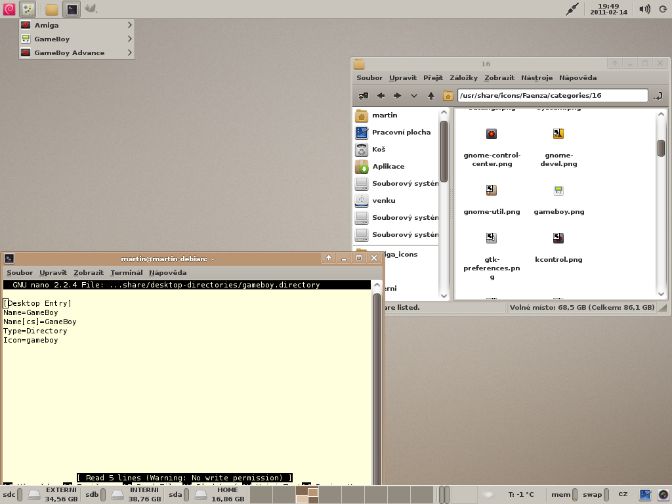Click the EXTERNI 34,56 GB drive monitor
Image resolution: width=672 pixels, height=504 pixels.
click(52, 495)
